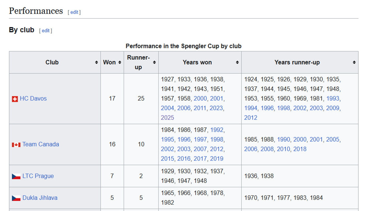Image resolution: width=365 pixels, height=211 pixels.
Task: Click the Years won column header
Action: pos(197,62)
